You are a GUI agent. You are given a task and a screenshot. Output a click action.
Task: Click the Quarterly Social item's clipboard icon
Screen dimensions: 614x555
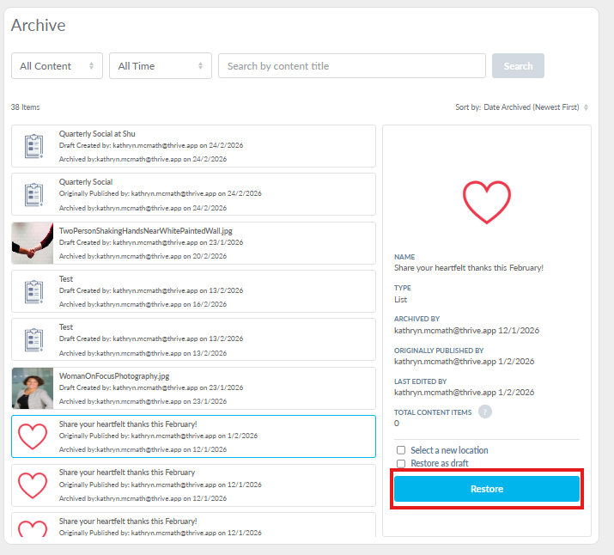point(33,194)
